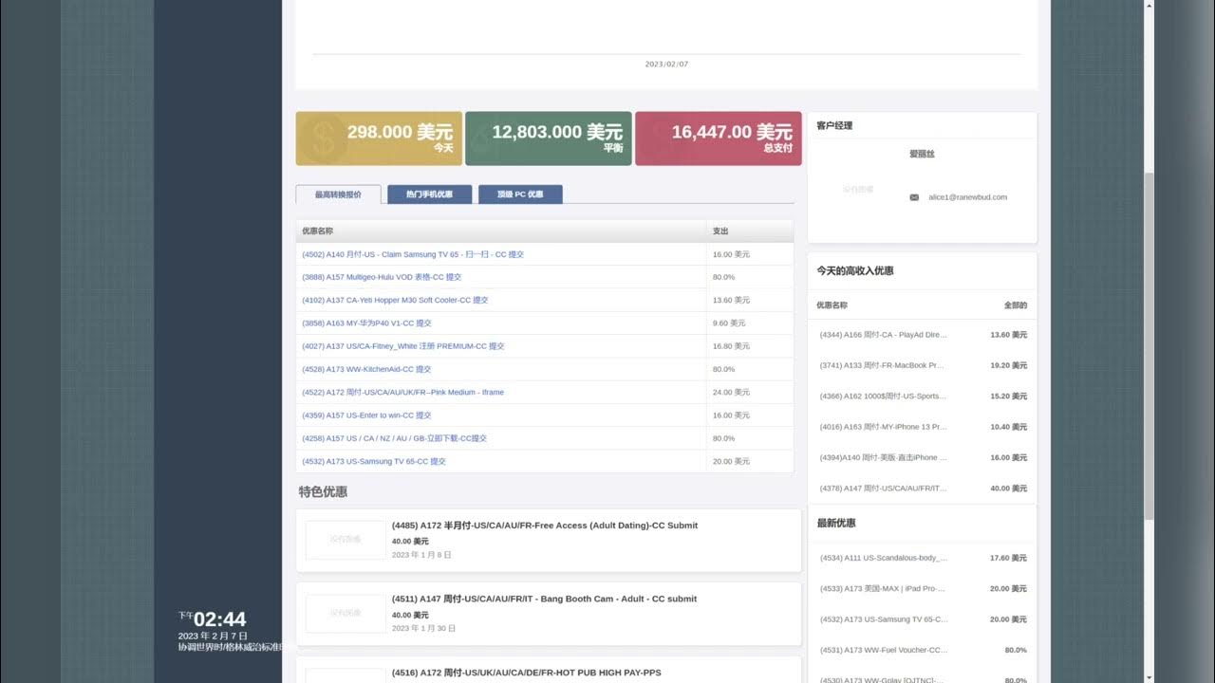Open featured offer (4511) A147 Bang Booth Cam
Image resolution: width=1215 pixels, height=683 pixels.
pyautogui.click(x=544, y=599)
